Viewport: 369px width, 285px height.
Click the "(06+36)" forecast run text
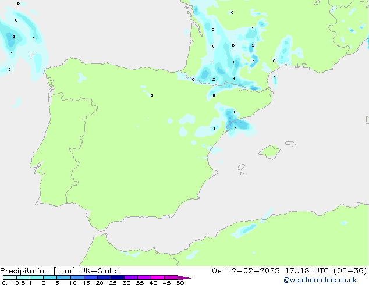(x=350, y=271)
